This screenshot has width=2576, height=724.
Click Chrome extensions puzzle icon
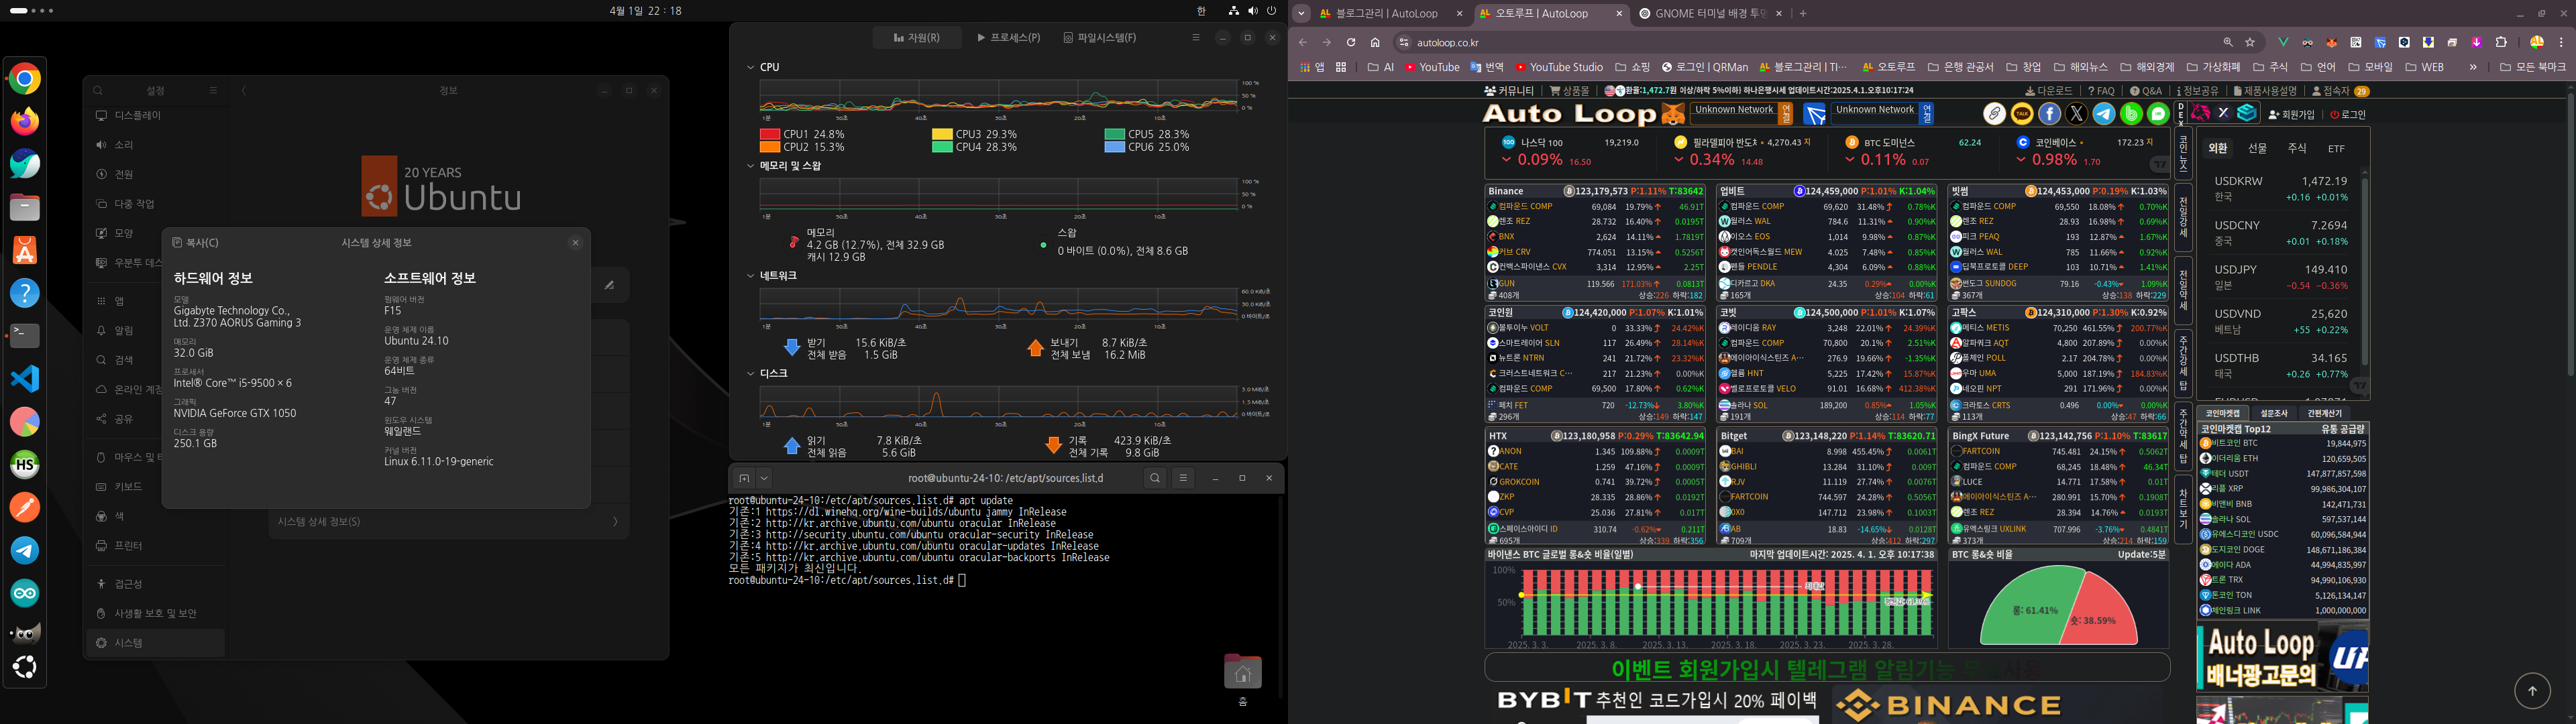coord(2501,43)
